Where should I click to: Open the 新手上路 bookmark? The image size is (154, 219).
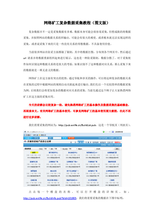point(35,135)
